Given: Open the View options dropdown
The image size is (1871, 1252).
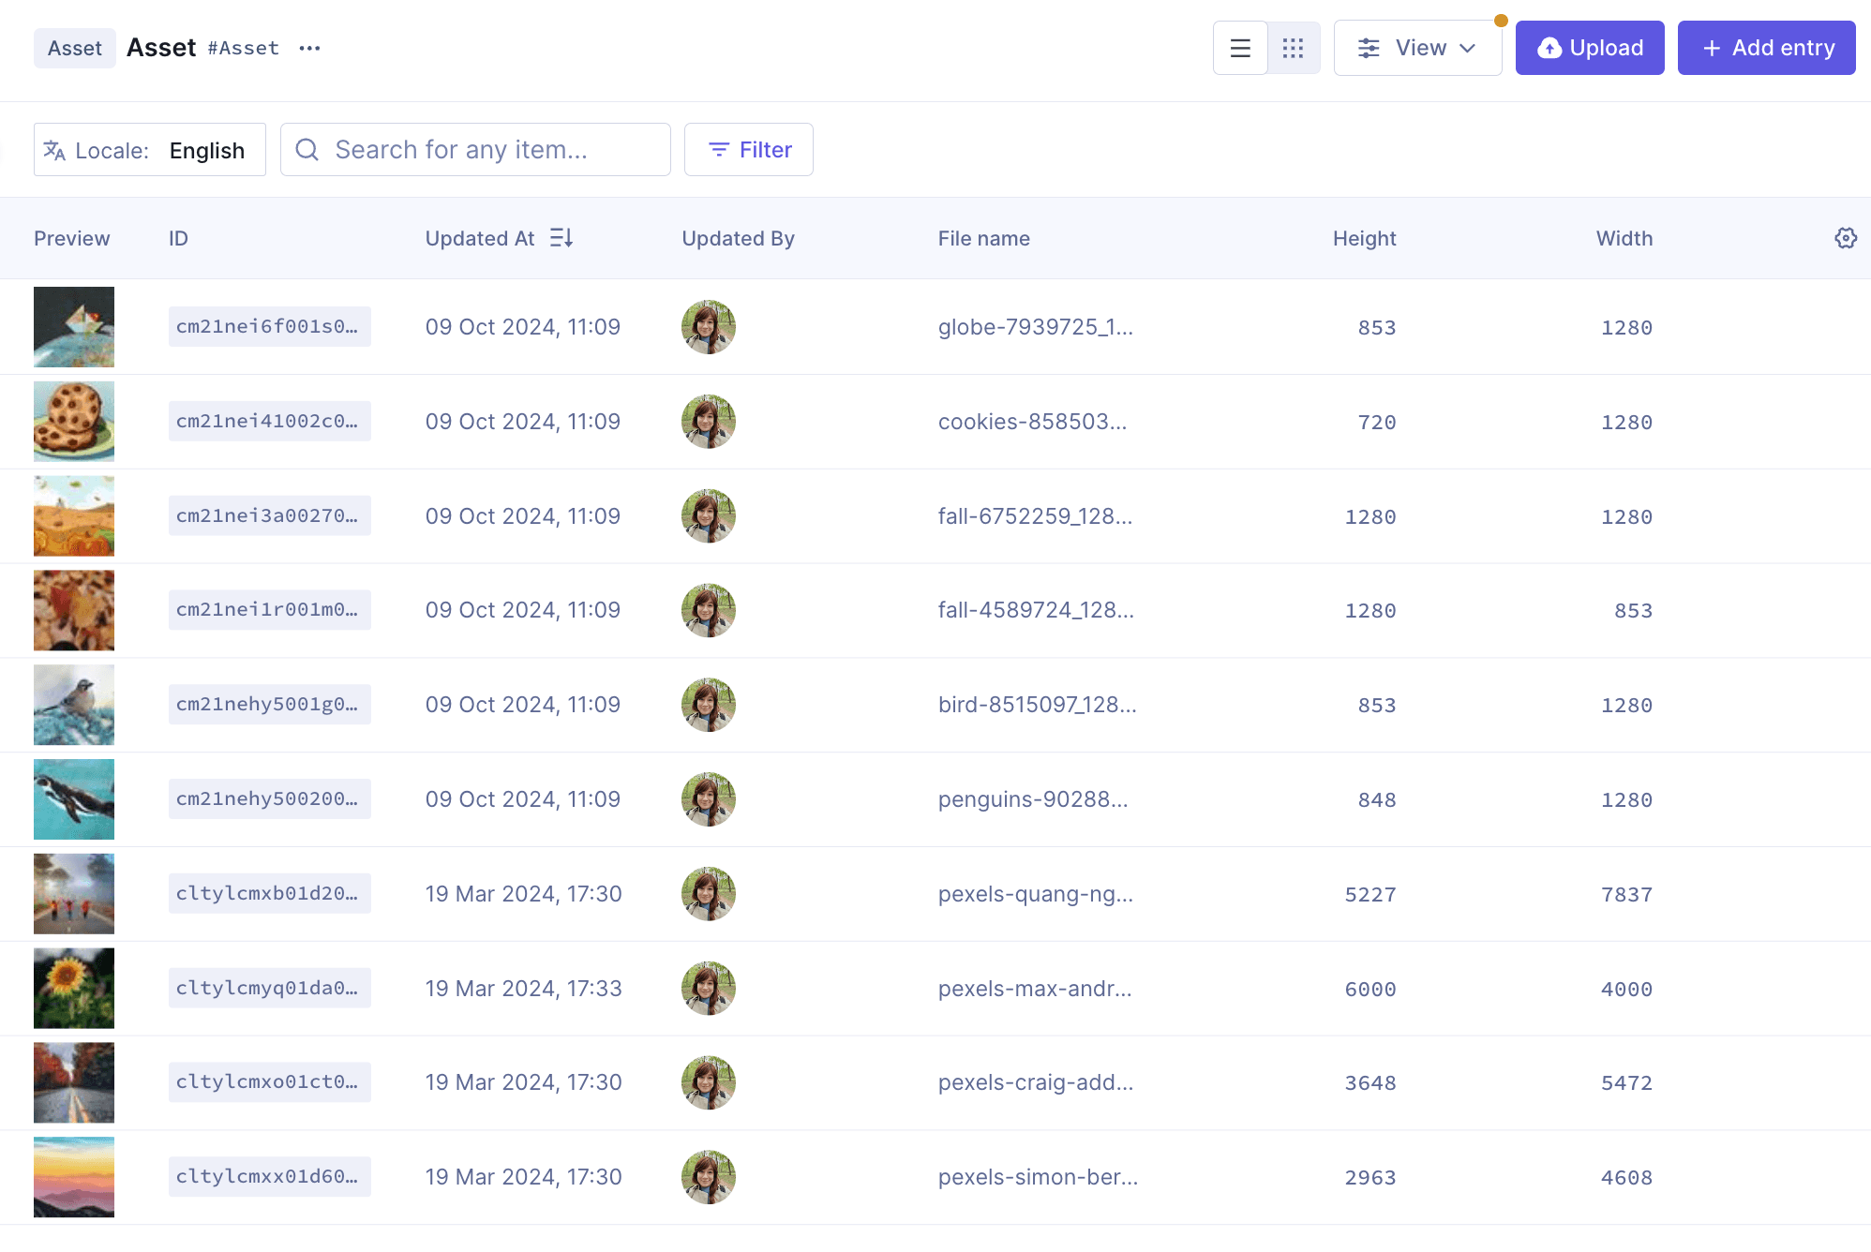Looking at the screenshot, I should click(x=1417, y=48).
